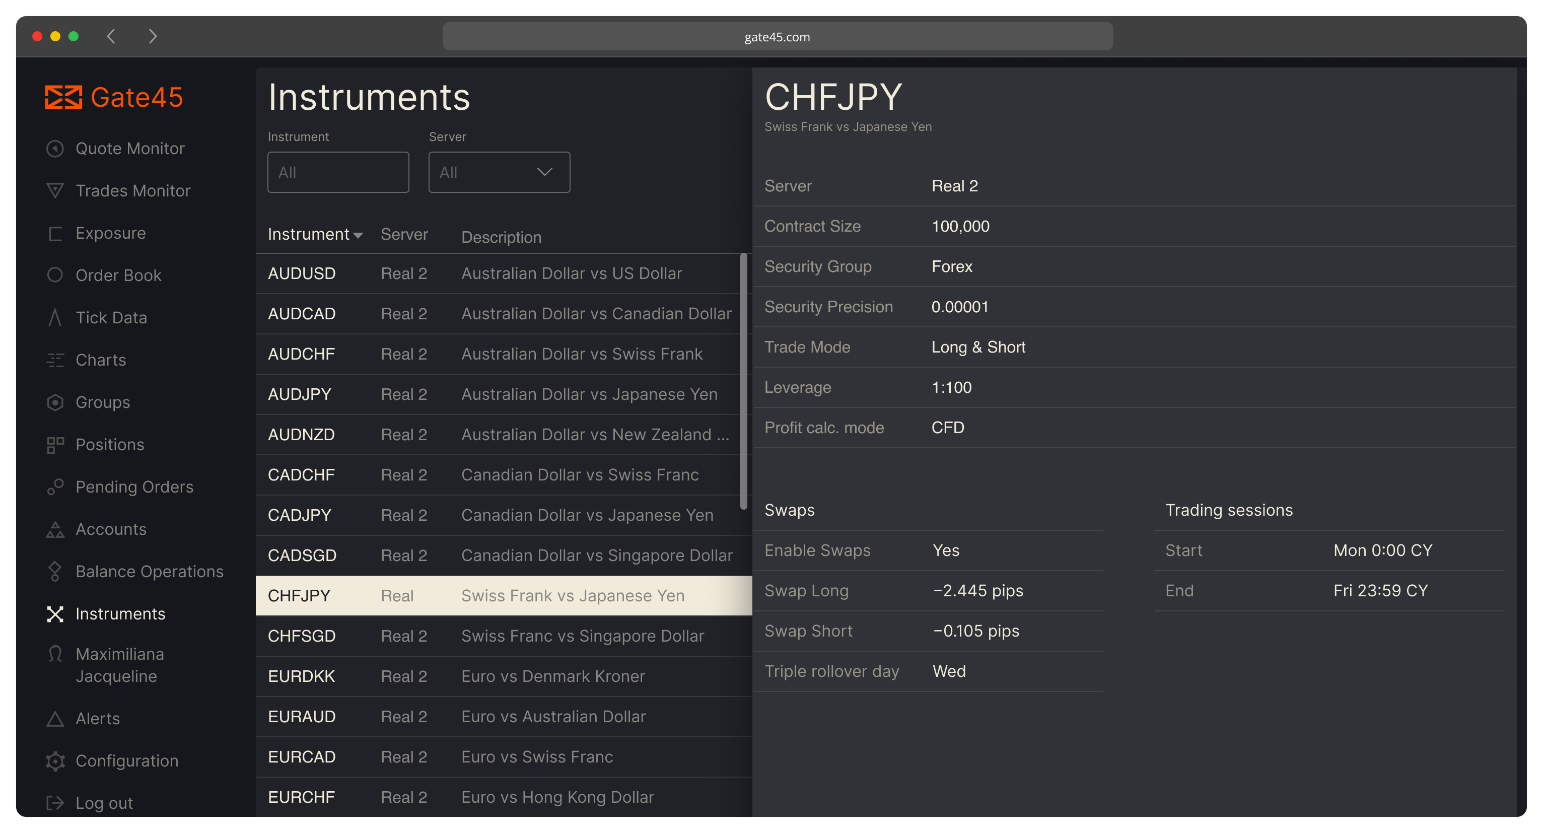Focus the Instrument filter input field
Screen dimensions: 1543x833
338,172
